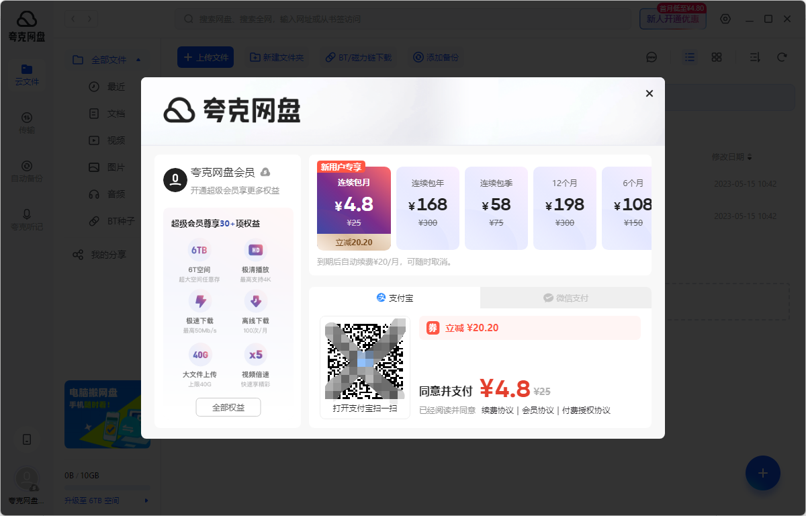Click the 离线下载 benefit icon
This screenshot has height=516, width=806.
255,301
